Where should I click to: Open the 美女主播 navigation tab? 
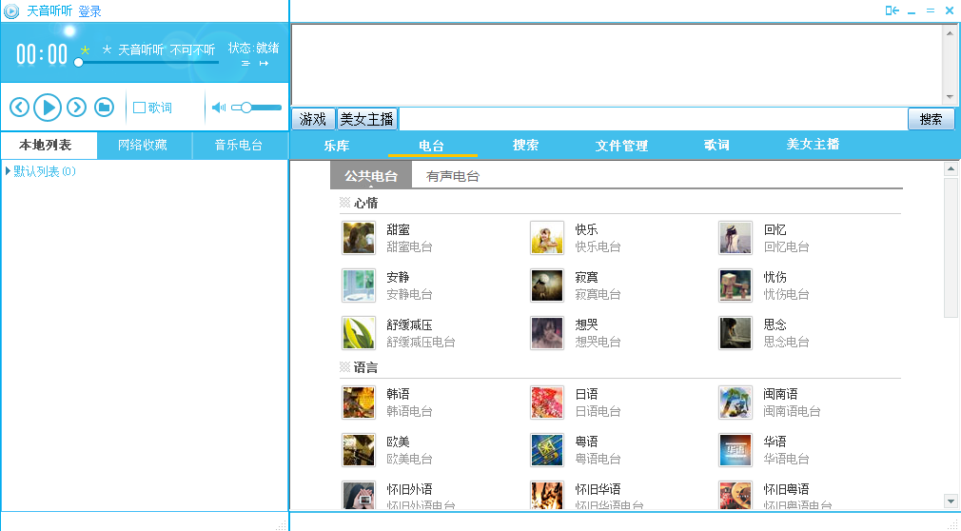813,145
